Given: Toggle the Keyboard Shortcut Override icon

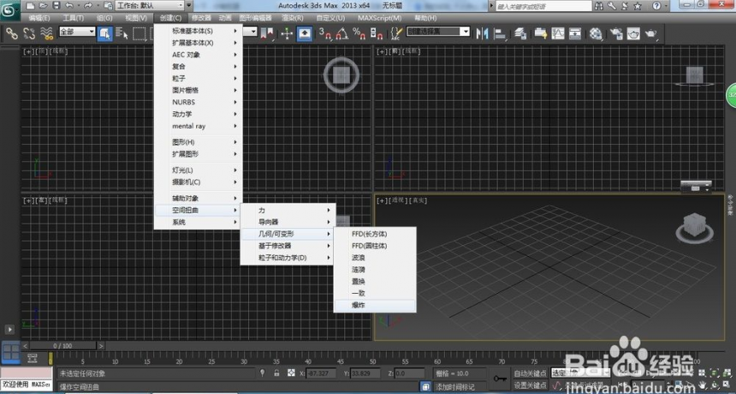Looking at the screenshot, I should click(x=305, y=33).
